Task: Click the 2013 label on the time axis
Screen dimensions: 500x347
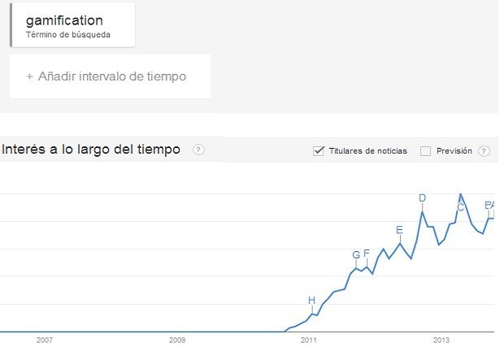Action: (441, 339)
